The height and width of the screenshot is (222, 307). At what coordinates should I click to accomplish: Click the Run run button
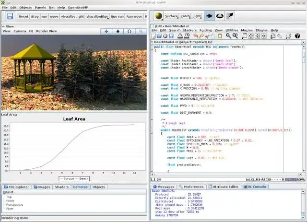(117, 17)
